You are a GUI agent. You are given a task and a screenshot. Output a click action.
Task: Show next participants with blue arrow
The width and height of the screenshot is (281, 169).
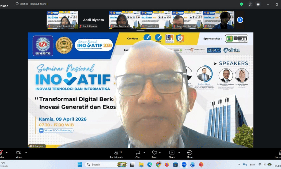pyautogui.click(x=240, y=20)
